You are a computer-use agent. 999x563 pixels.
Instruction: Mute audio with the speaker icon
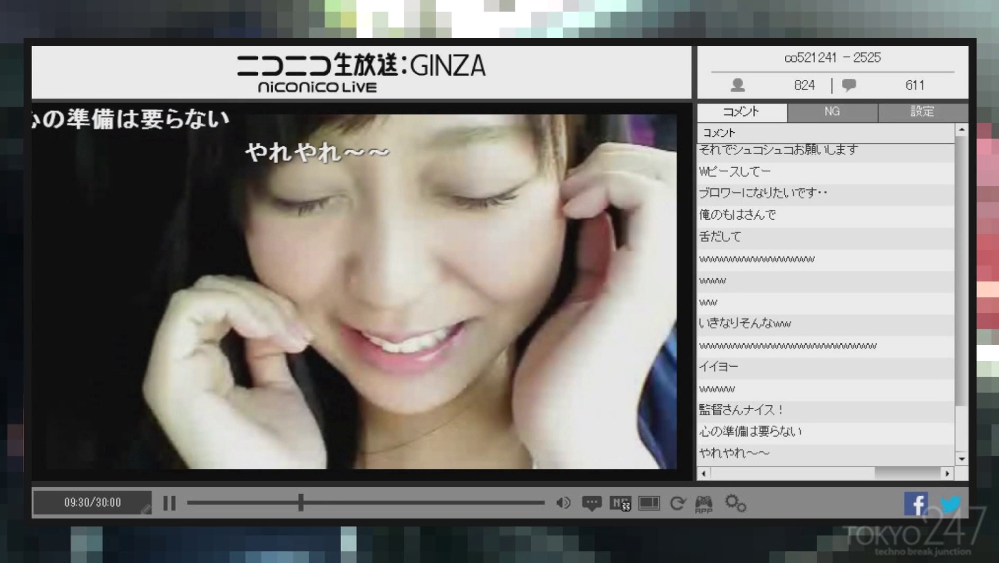pyautogui.click(x=564, y=503)
